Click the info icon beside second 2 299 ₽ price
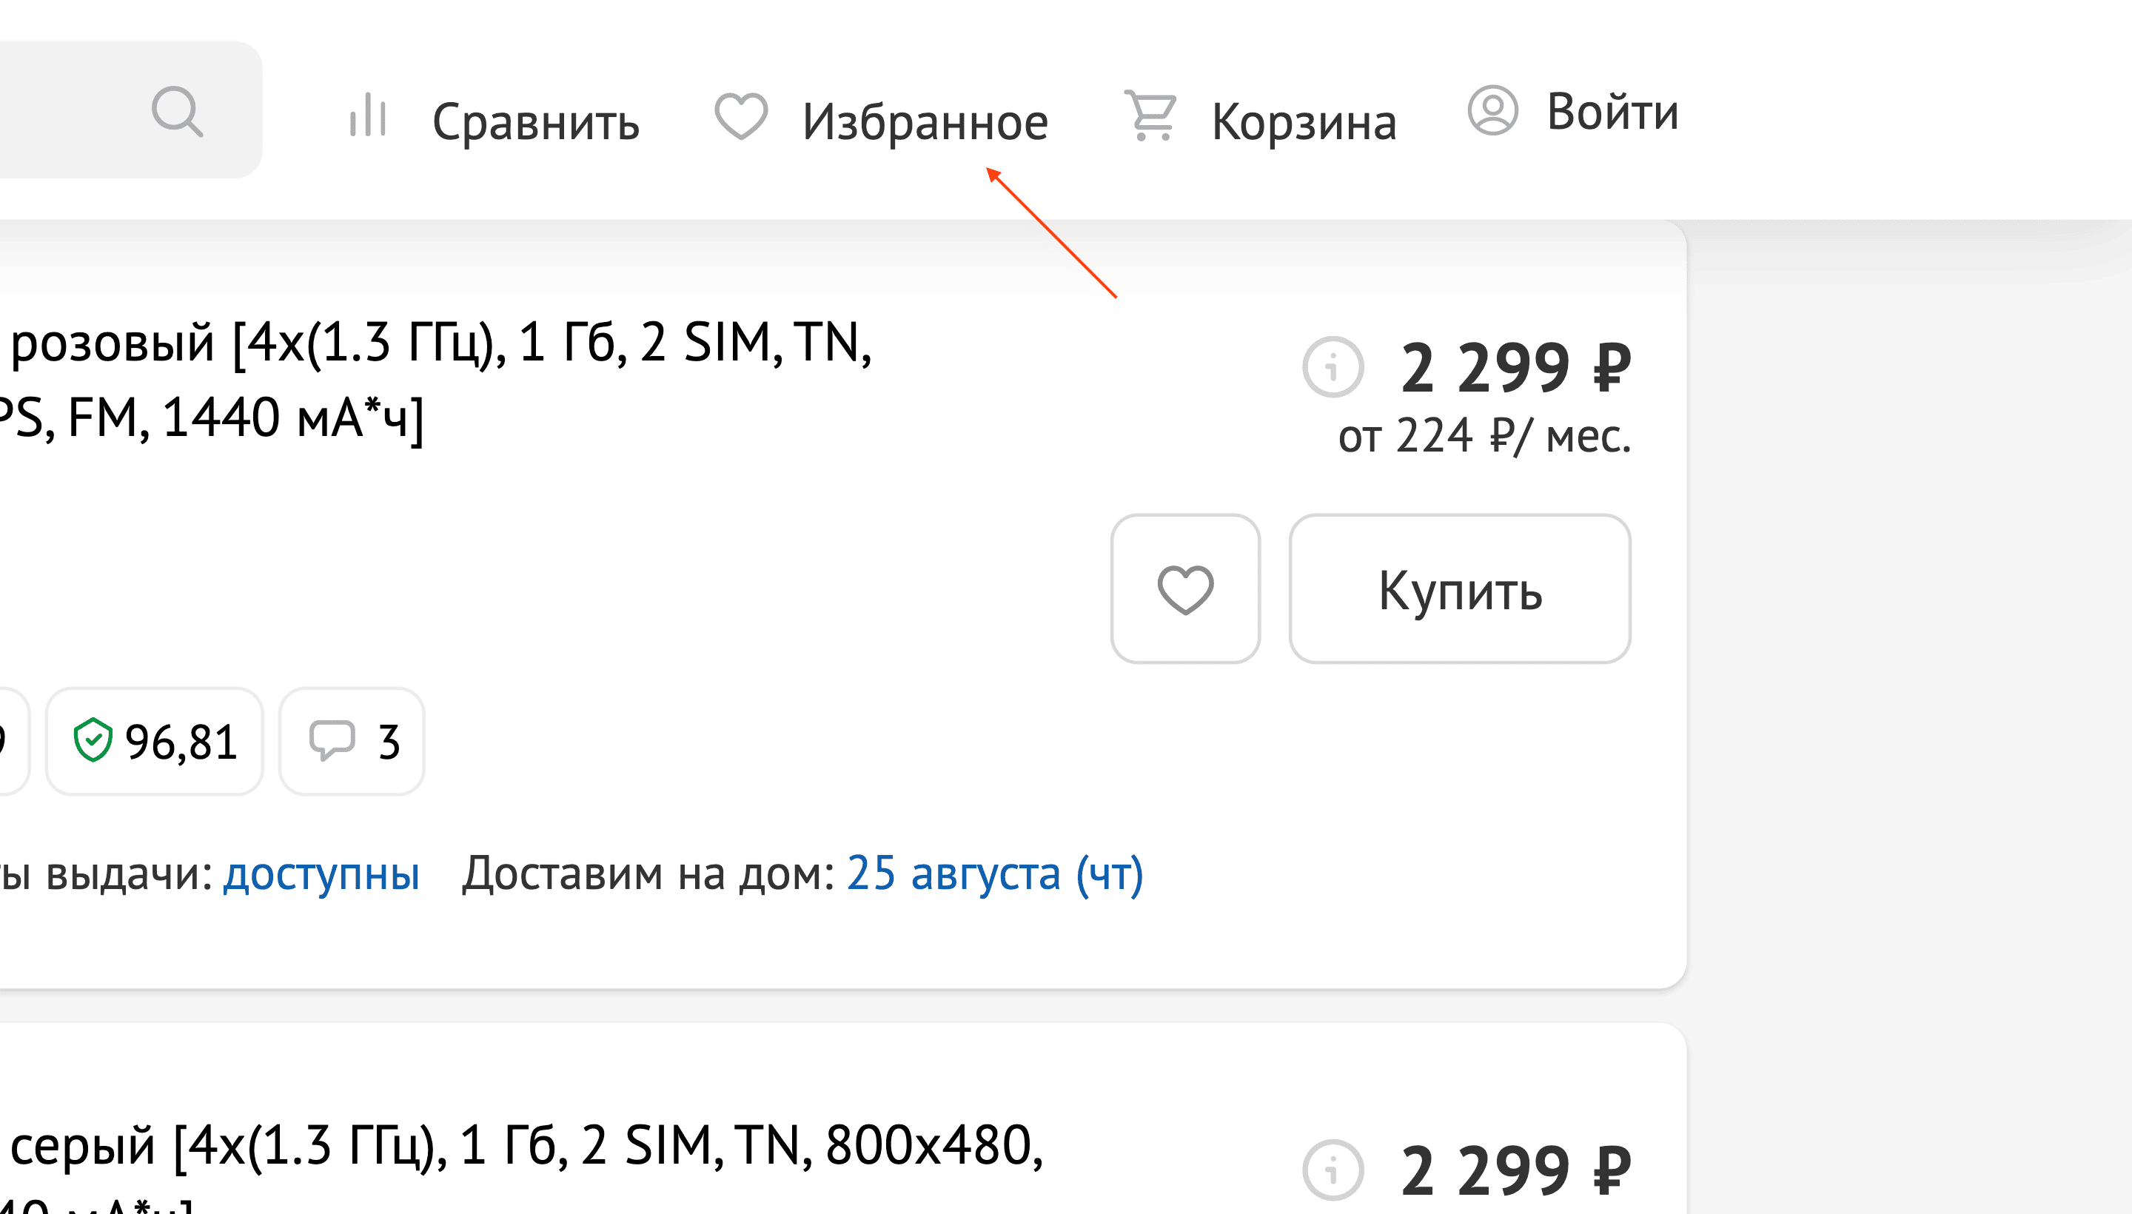2132x1214 pixels. point(1332,1169)
